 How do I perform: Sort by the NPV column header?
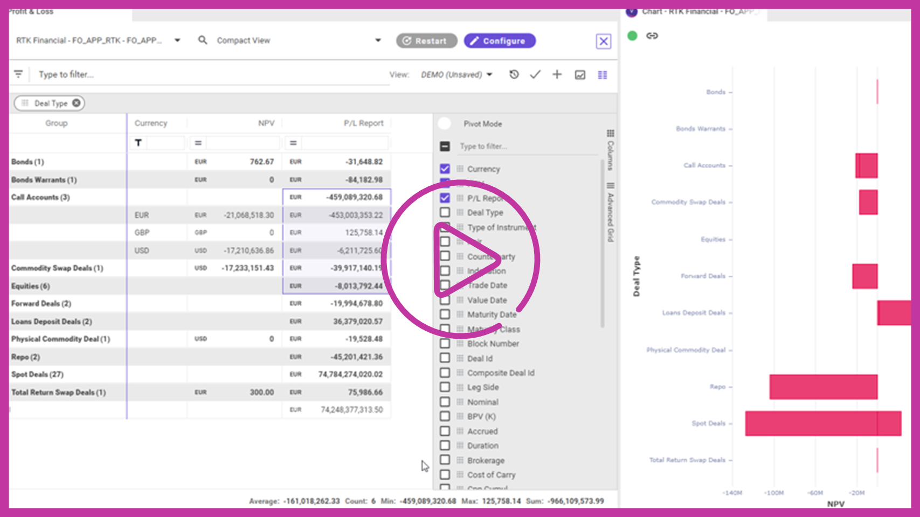(266, 123)
